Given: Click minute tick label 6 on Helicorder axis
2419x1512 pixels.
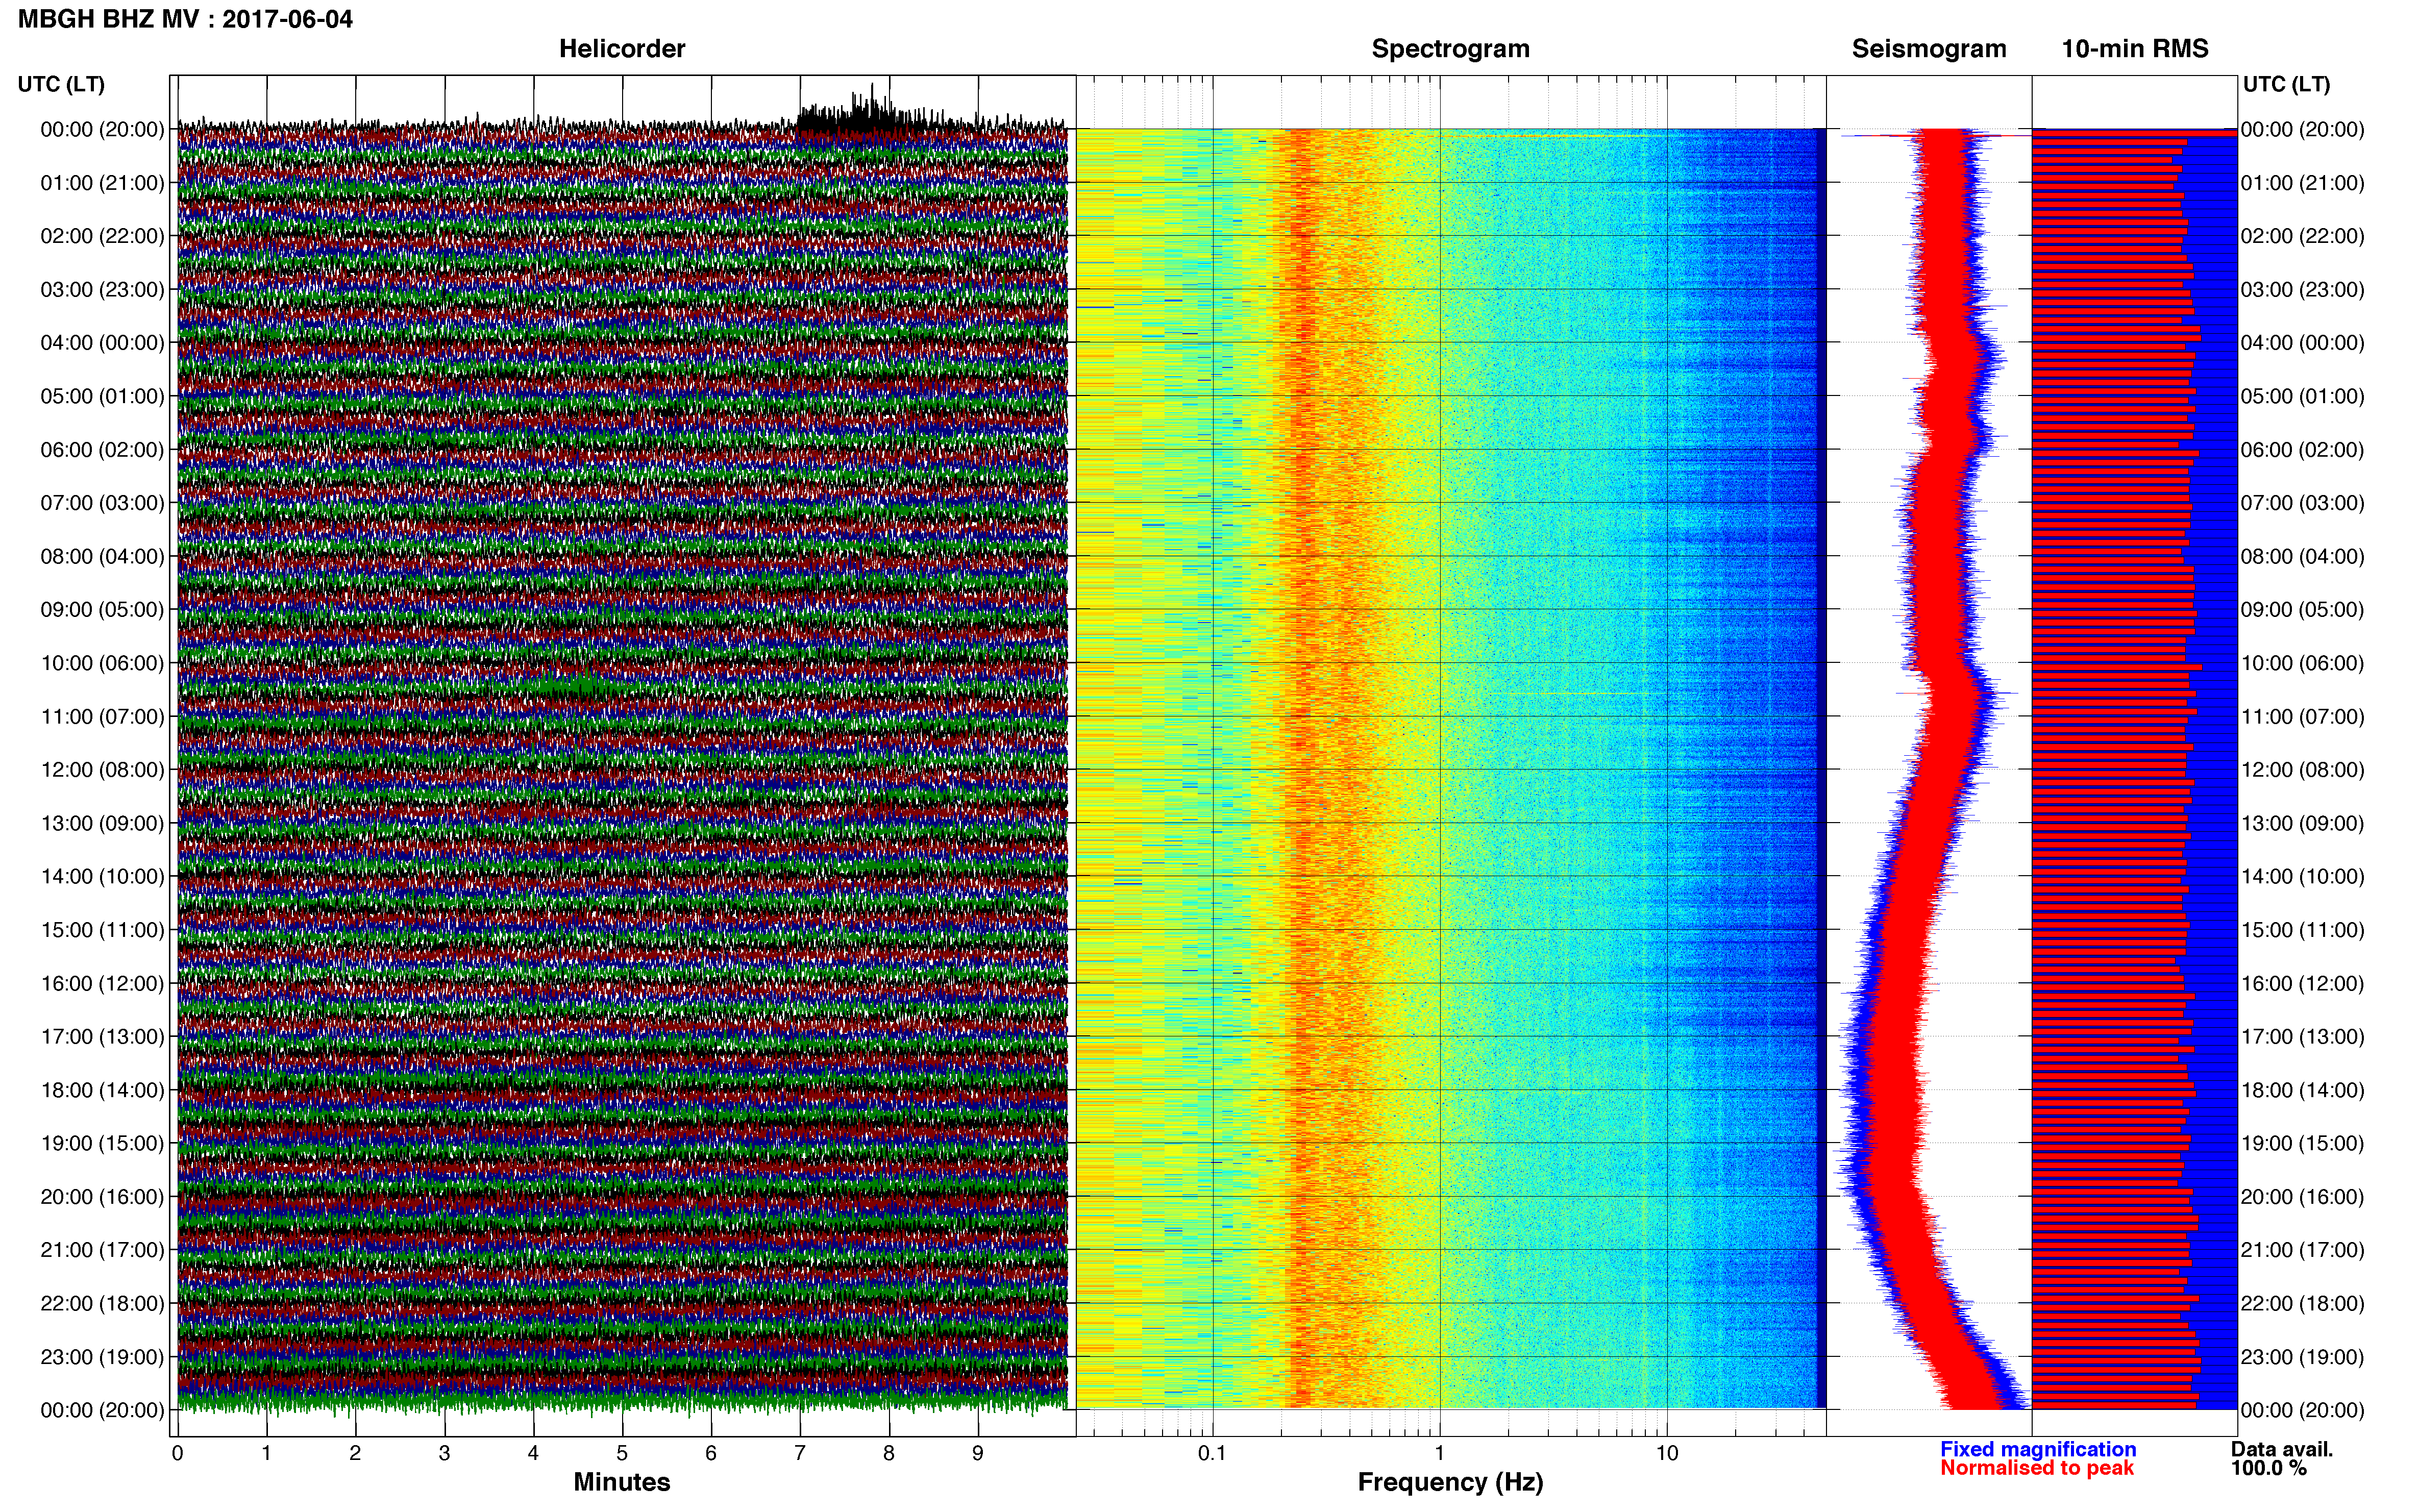Looking at the screenshot, I should 711,1454.
